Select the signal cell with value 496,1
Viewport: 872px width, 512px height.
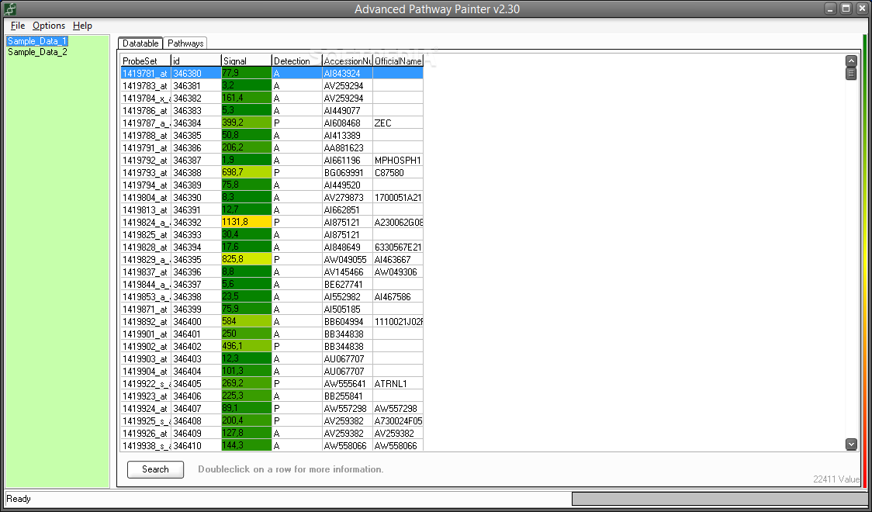(247, 346)
